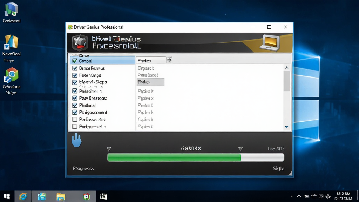Click the list scroll up arrow
359x202 pixels.
coord(287,68)
